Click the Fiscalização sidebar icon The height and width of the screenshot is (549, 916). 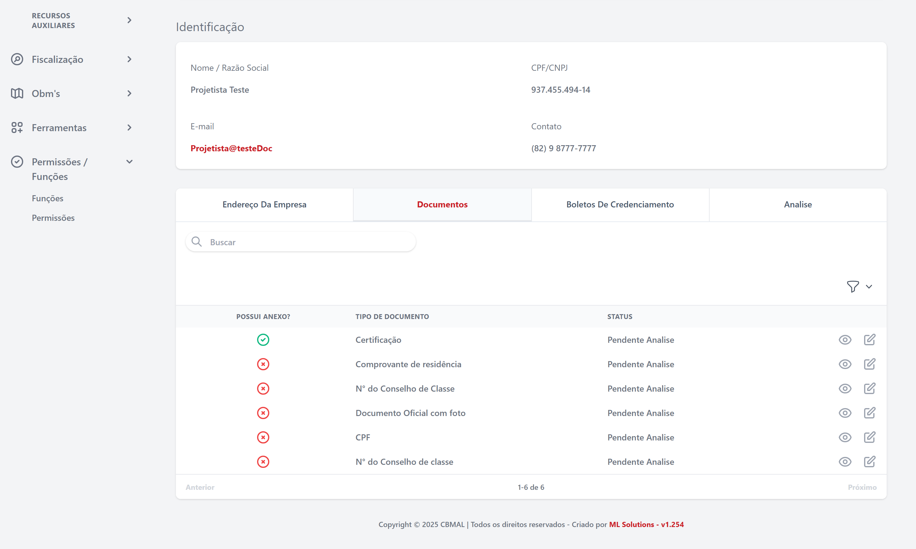17,59
